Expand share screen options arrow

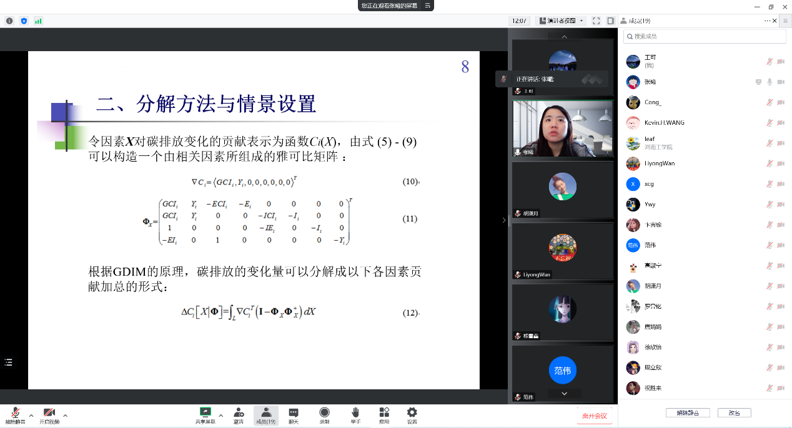[220, 415]
